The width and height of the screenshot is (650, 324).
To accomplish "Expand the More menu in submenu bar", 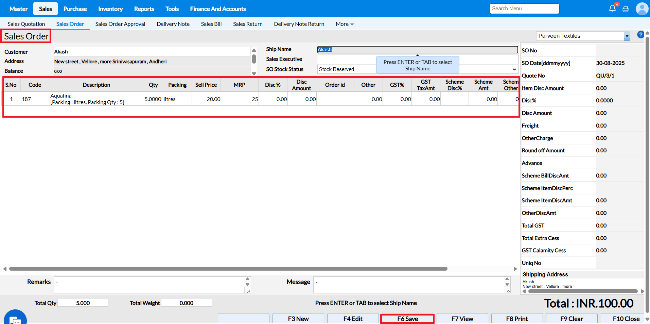I will (345, 24).
